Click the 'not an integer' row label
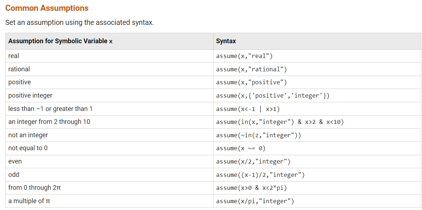This screenshot has height=210, width=422. tap(28, 135)
